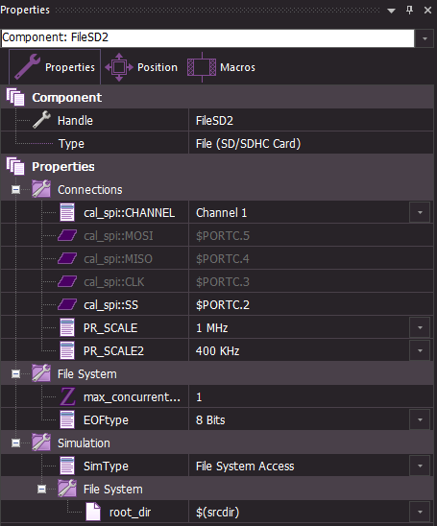The image size is (437, 526).
Task: Switch to the Macros tab
Action: click(x=221, y=67)
